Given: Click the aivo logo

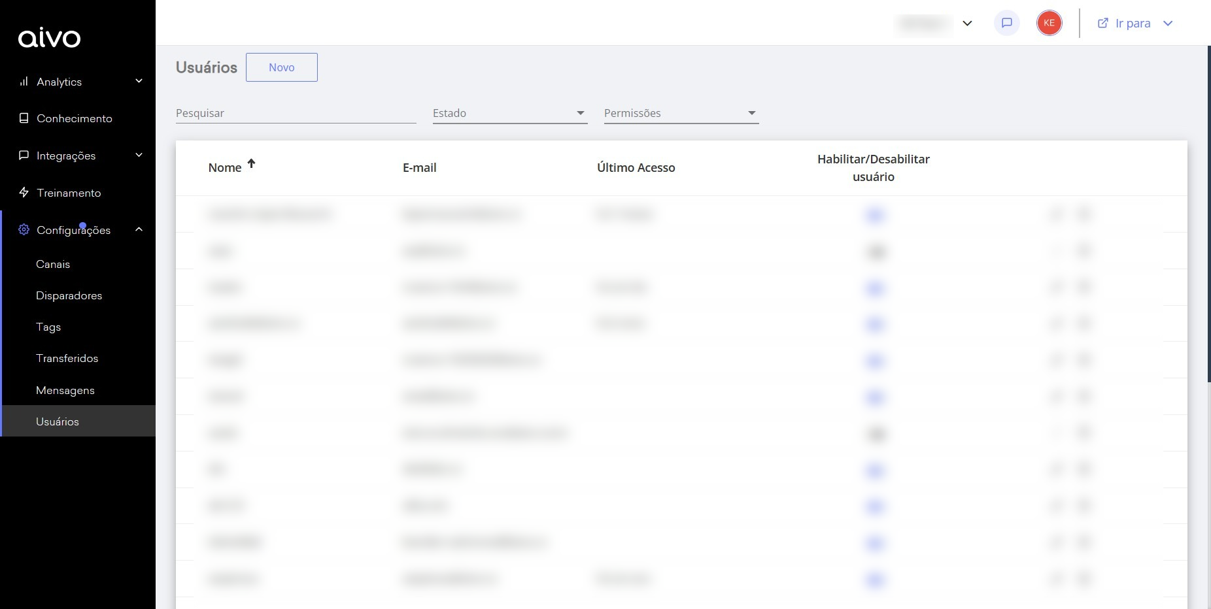Looking at the screenshot, I should click(x=49, y=38).
